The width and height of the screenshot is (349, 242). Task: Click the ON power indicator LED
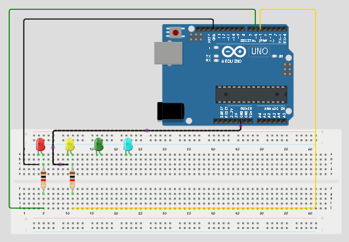click(274, 56)
